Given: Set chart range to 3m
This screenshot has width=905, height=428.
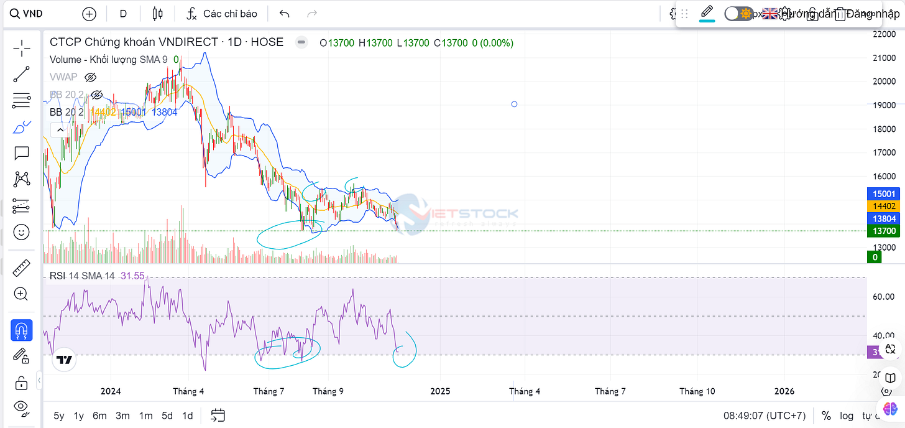Looking at the screenshot, I should point(122,416).
